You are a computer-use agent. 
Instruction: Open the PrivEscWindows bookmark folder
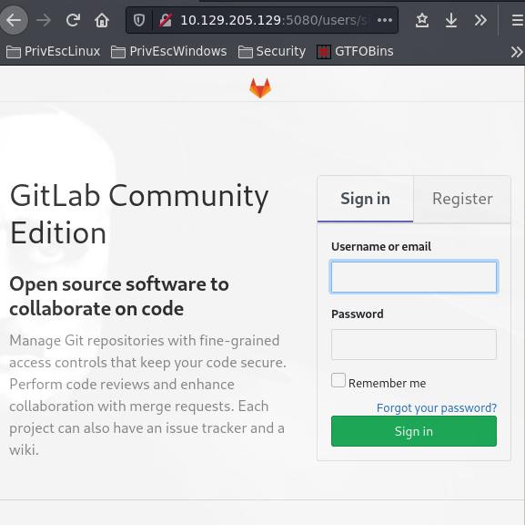tap(168, 51)
